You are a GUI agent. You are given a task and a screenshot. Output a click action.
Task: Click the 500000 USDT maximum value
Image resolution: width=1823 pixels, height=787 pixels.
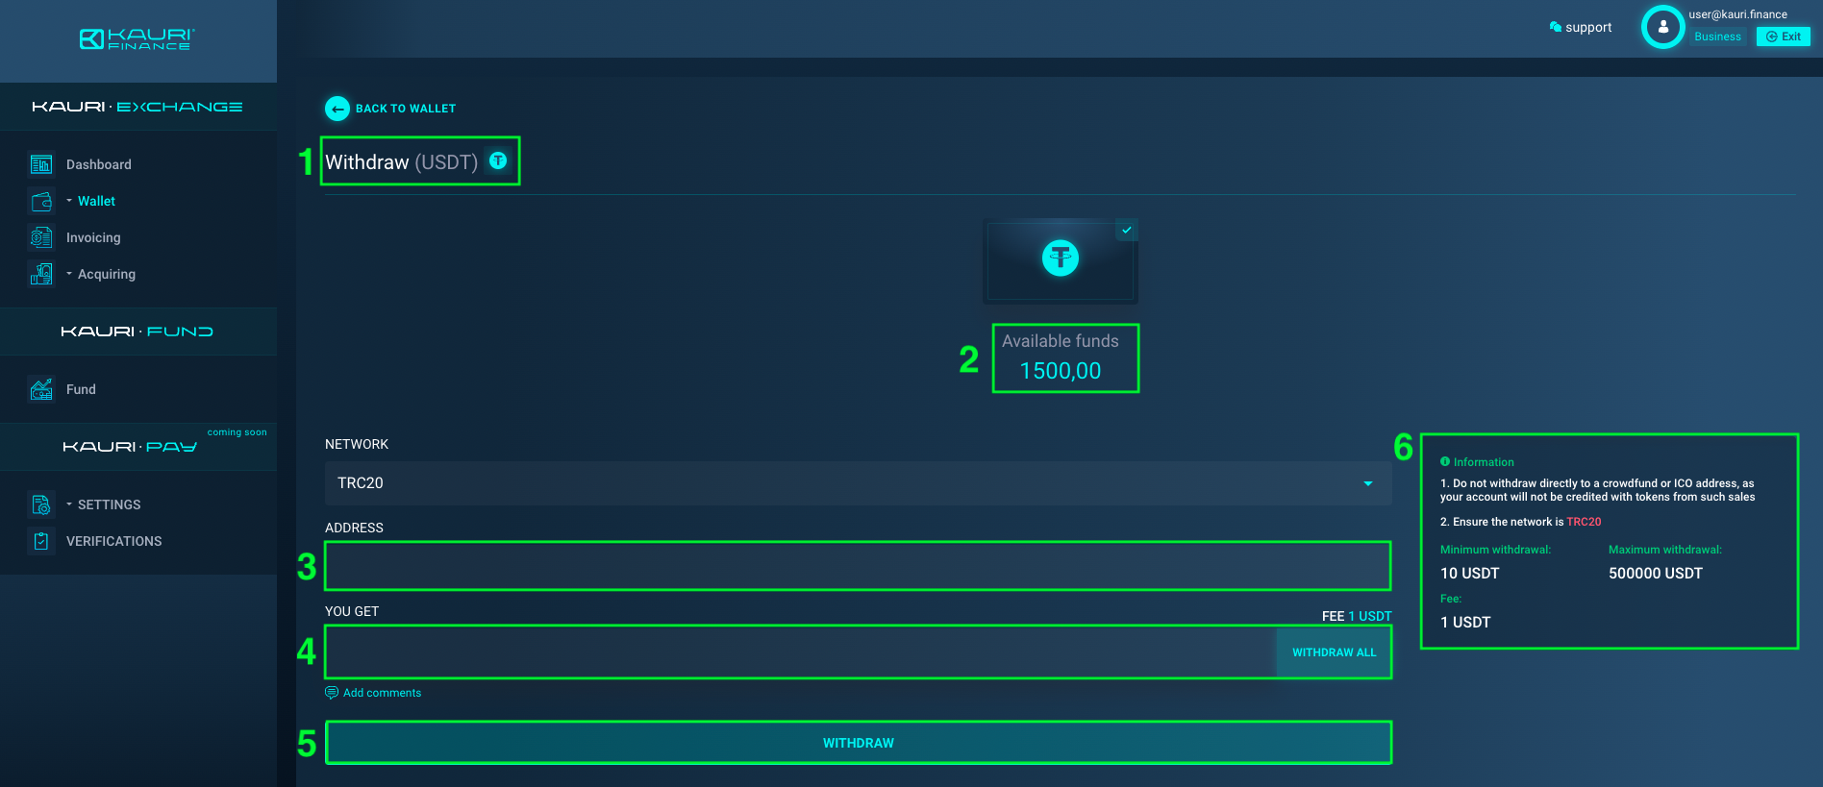(x=1656, y=574)
